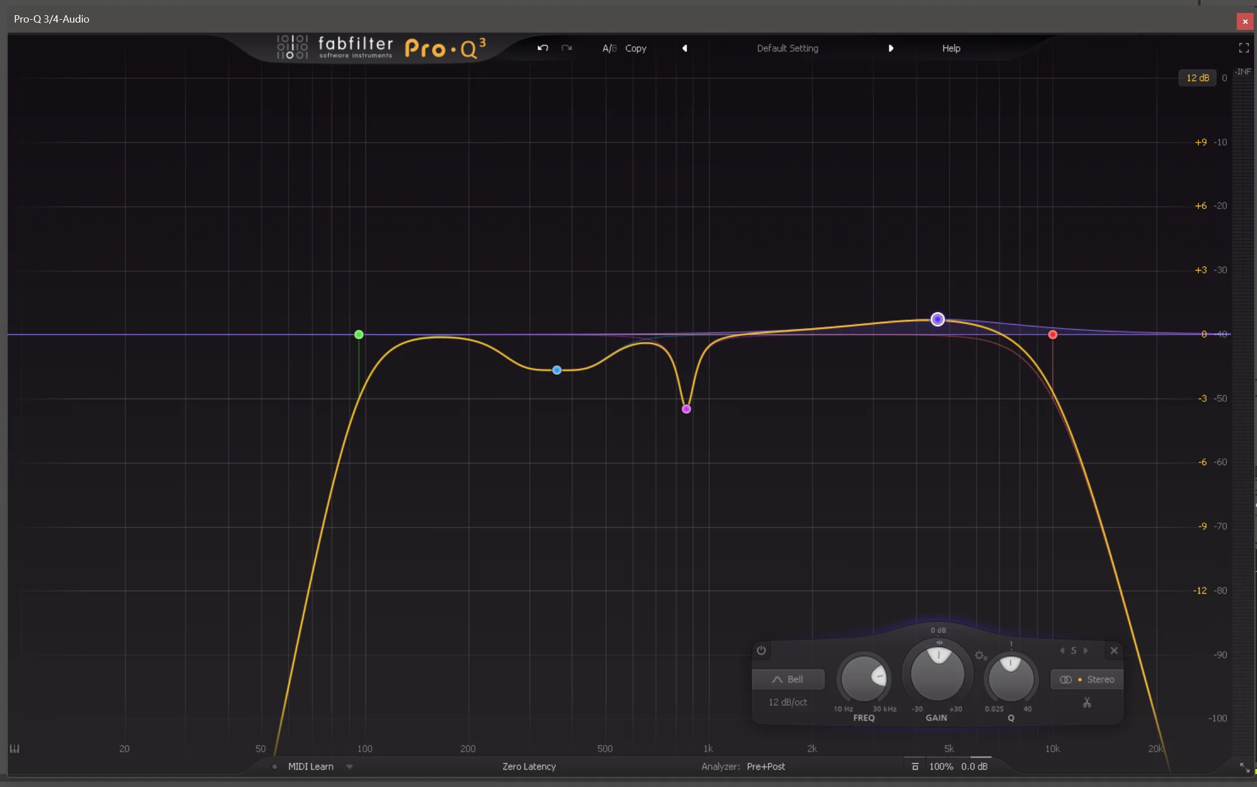
Task: Click the undo arrow icon
Action: click(543, 48)
